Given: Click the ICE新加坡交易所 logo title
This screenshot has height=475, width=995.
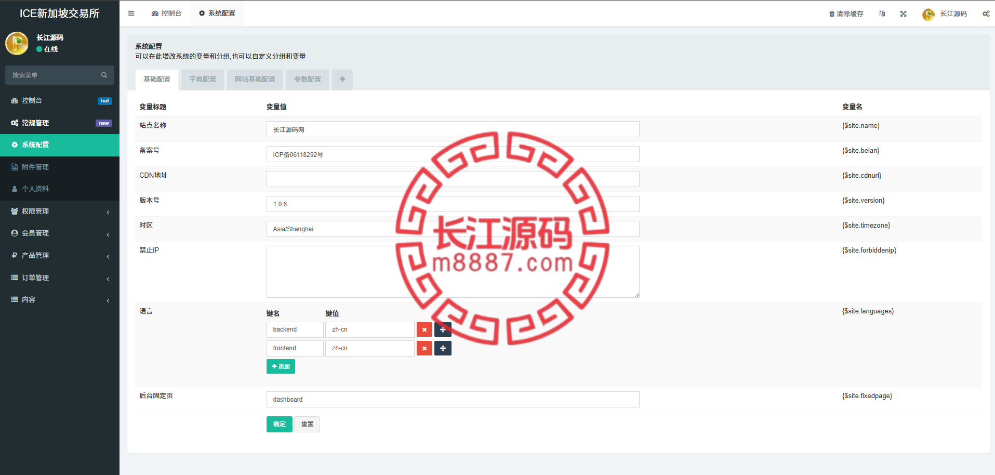Looking at the screenshot, I should coord(60,14).
